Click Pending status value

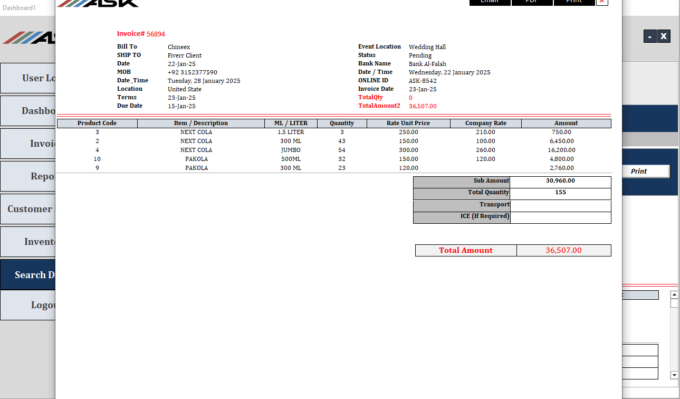pyautogui.click(x=420, y=55)
